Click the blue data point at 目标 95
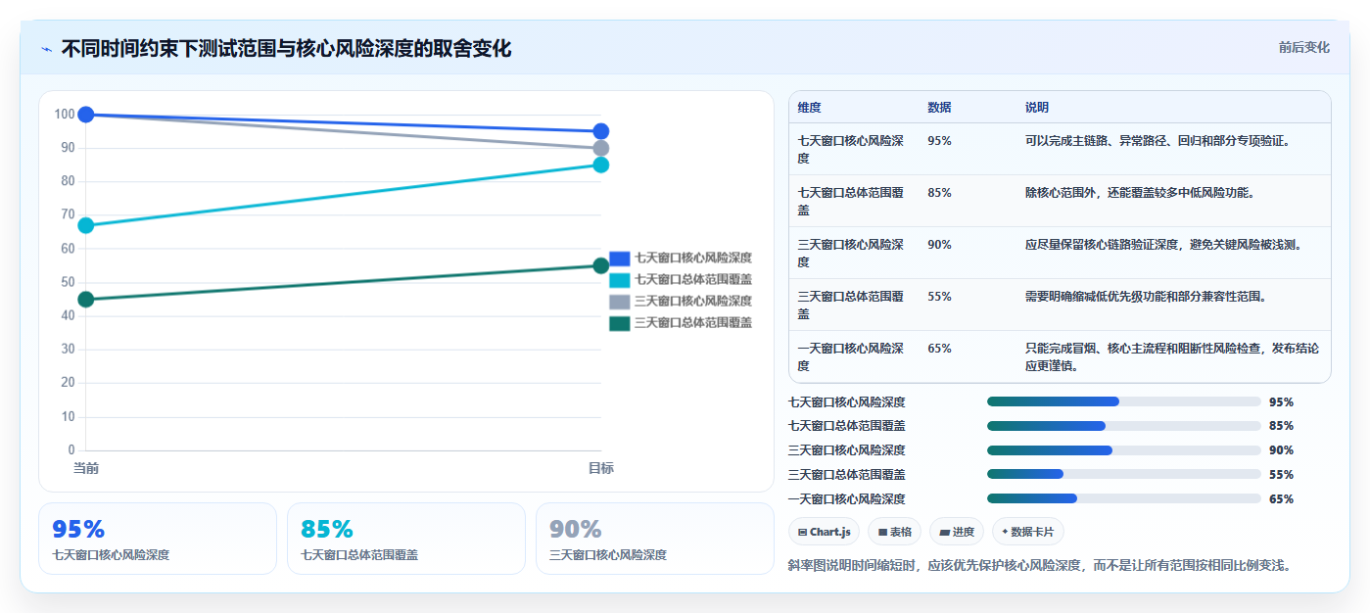Image resolution: width=1370 pixels, height=613 pixels. click(601, 131)
